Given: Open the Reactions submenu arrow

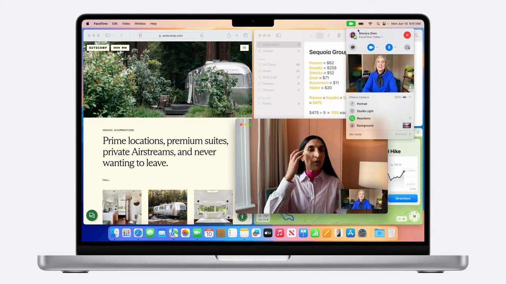Looking at the screenshot, I should (410, 118).
